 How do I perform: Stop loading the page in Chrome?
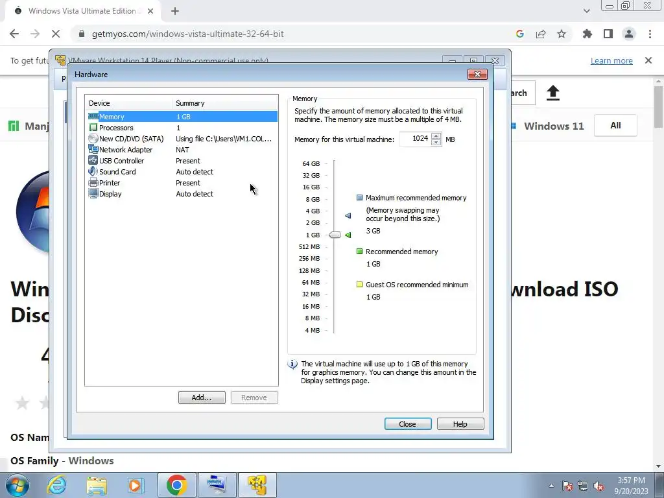coord(56,34)
